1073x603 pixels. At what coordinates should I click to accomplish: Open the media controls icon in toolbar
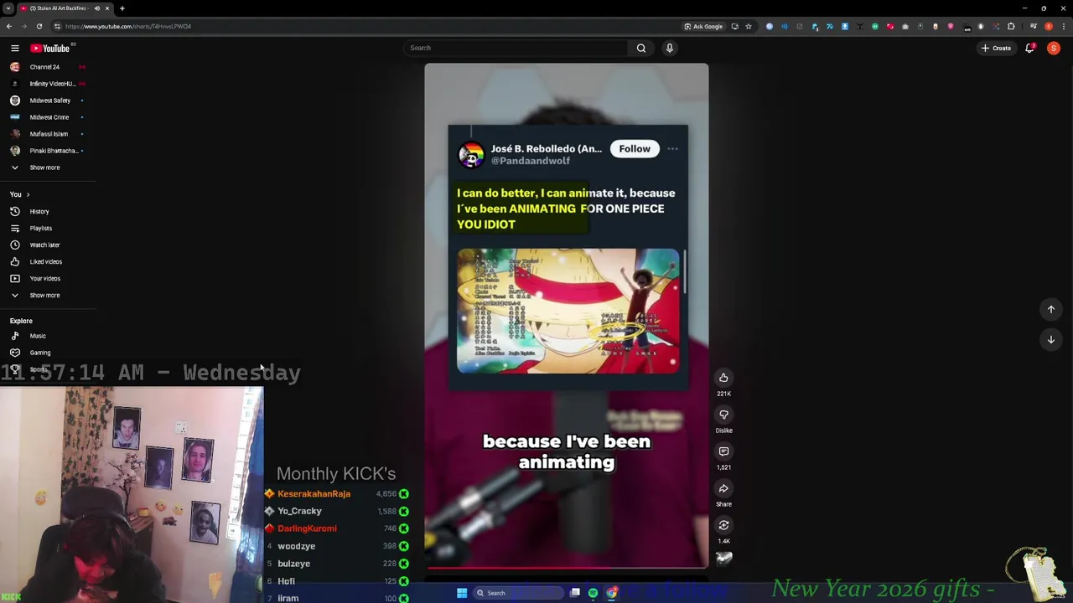click(x=1034, y=26)
